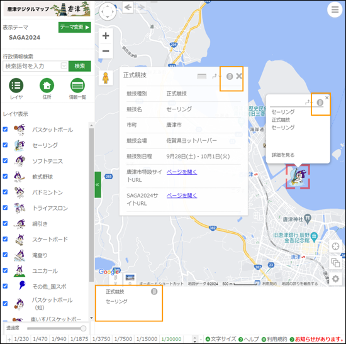Click the 透過度 transparency slider handle
346x344 pixels.
click(83, 328)
